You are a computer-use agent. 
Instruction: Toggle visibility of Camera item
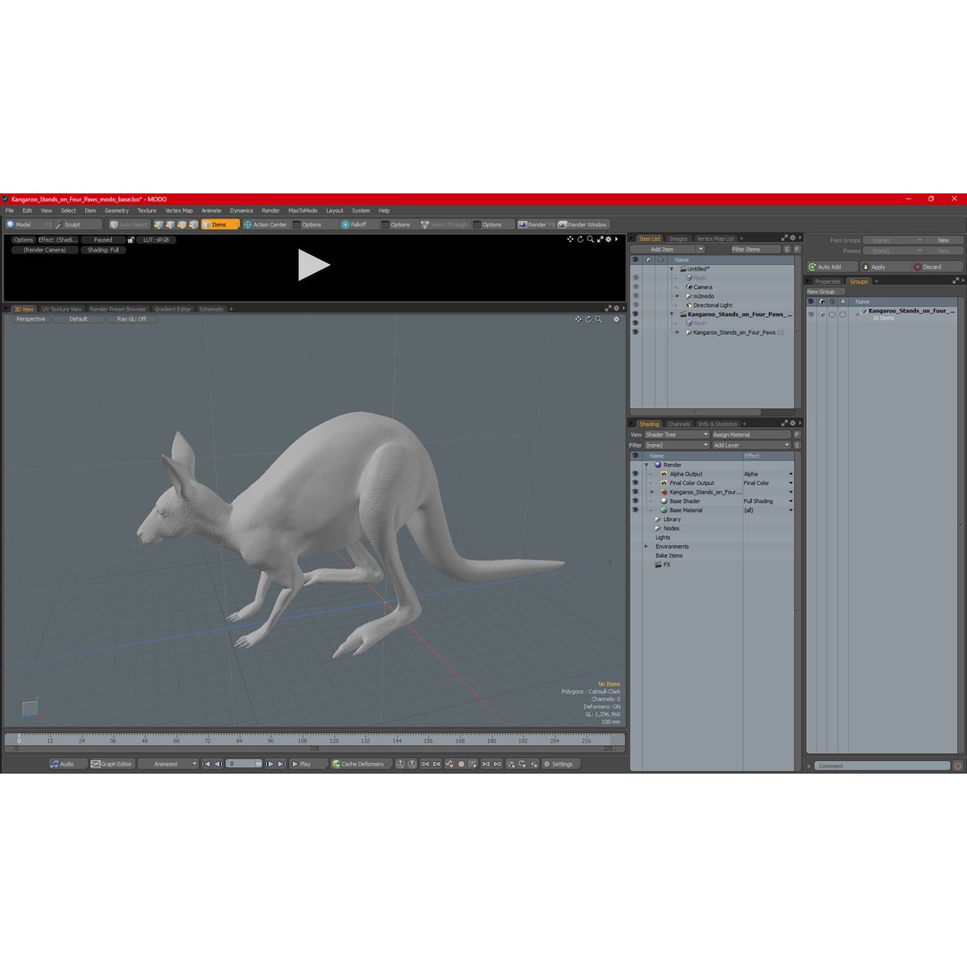635,287
